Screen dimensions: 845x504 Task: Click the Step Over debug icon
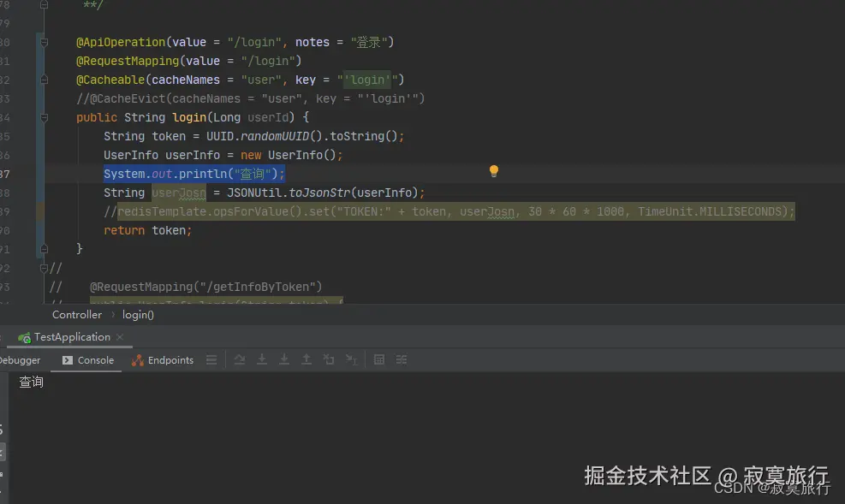tap(240, 359)
